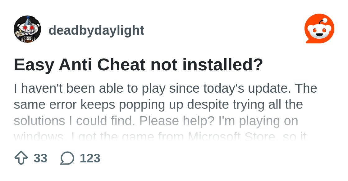Click the line "same error keeps popping up"
The height and width of the screenshot is (181, 348).
point(158,105)
